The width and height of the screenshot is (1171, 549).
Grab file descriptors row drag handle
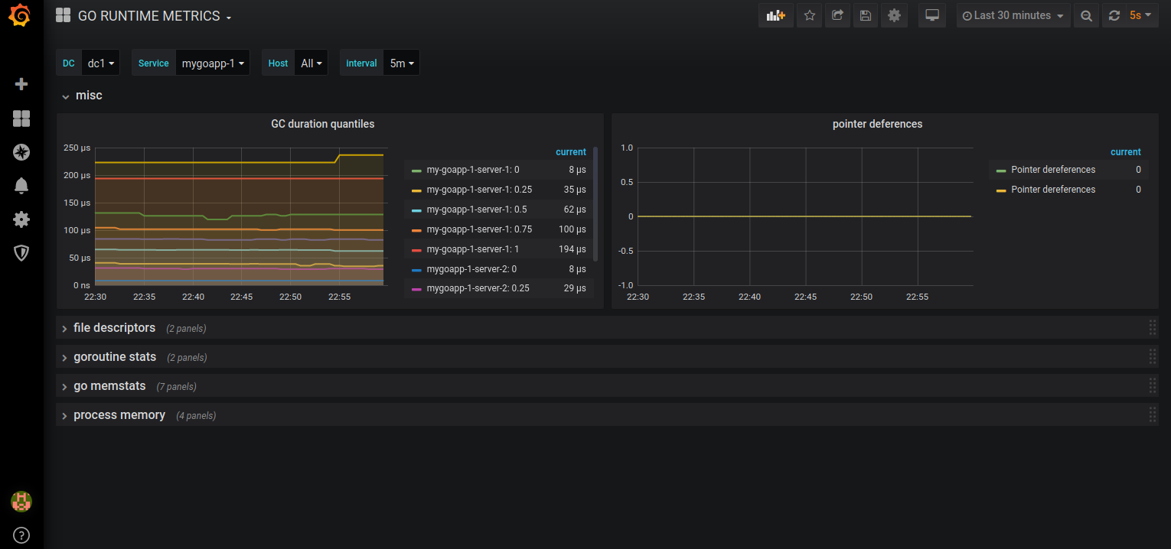(x=1152, y=328)
